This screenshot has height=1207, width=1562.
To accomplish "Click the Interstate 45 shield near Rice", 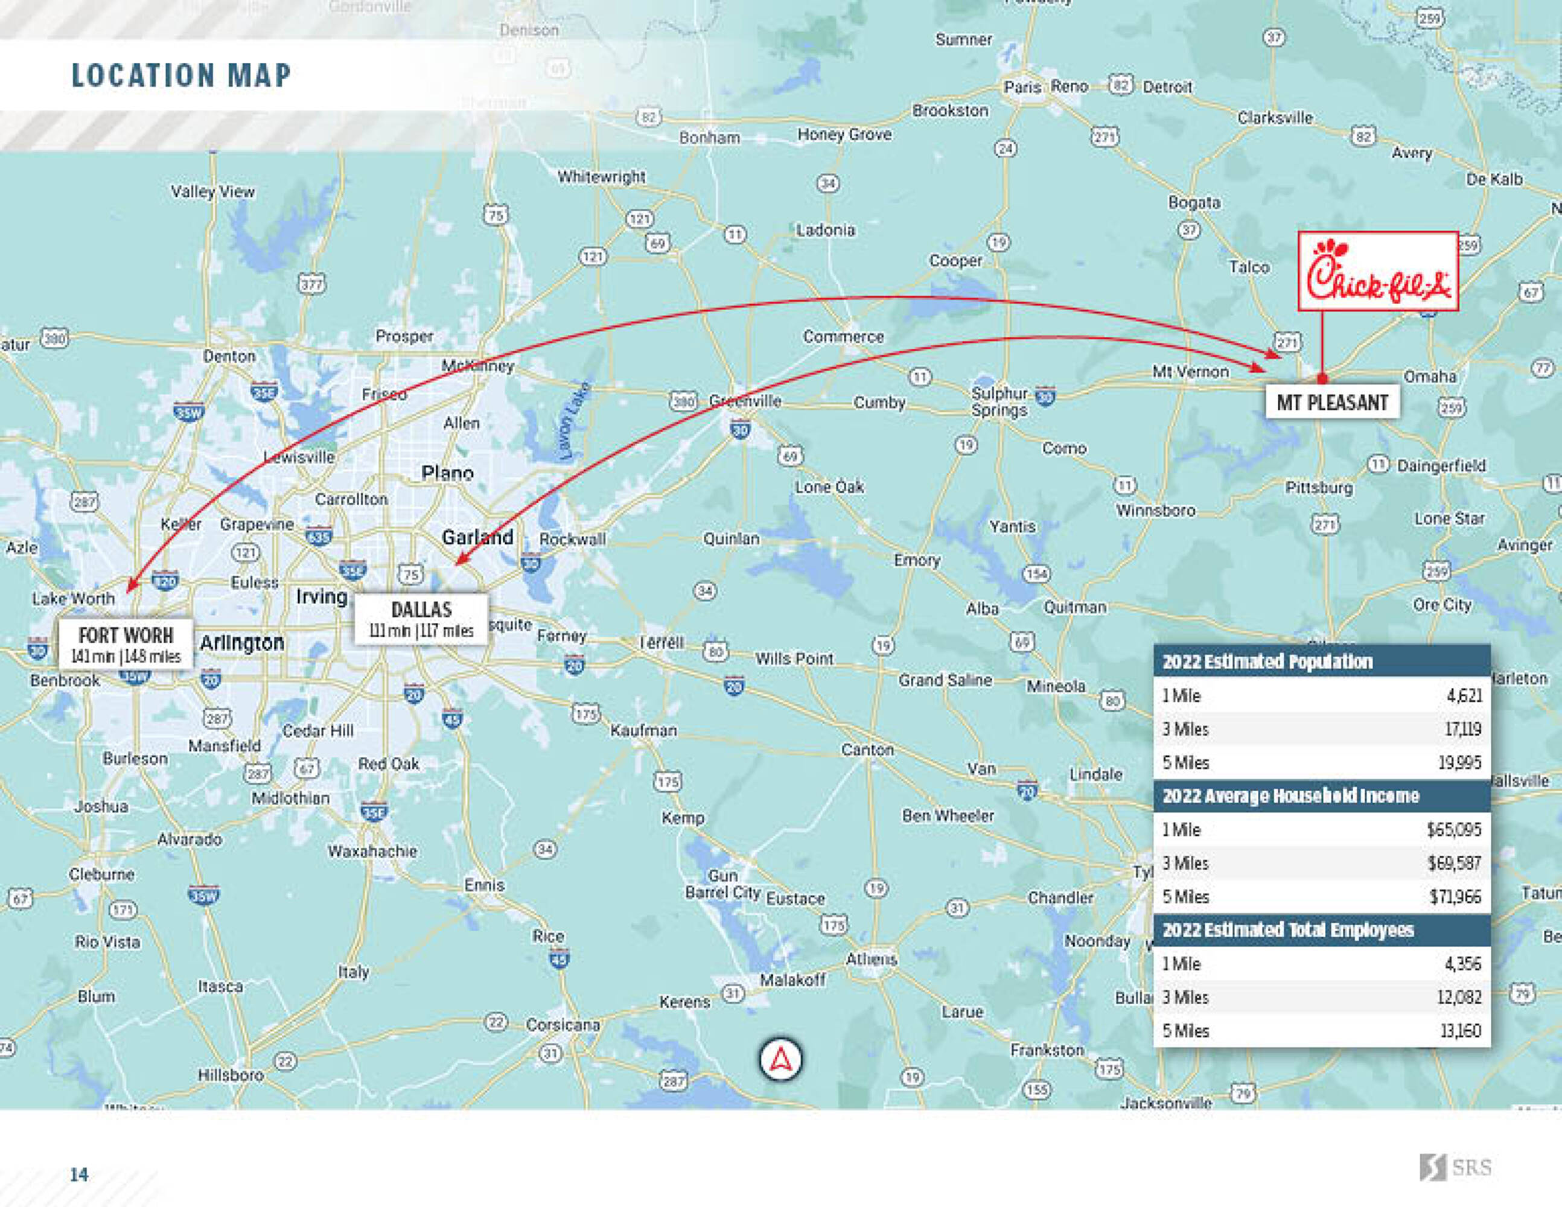I will [x=559, y=960].
